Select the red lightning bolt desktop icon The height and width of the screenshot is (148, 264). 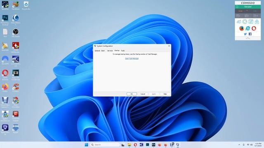coord(16,48)
